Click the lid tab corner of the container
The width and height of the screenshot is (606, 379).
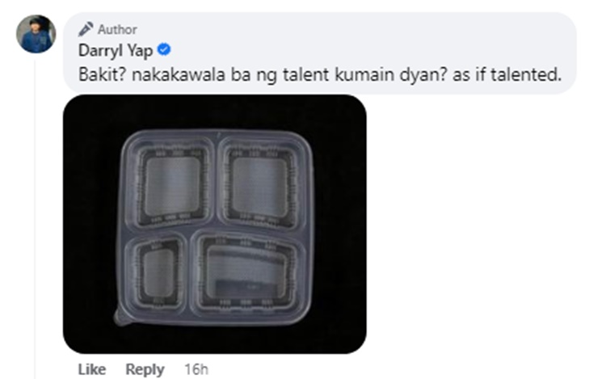pos(122,317)
